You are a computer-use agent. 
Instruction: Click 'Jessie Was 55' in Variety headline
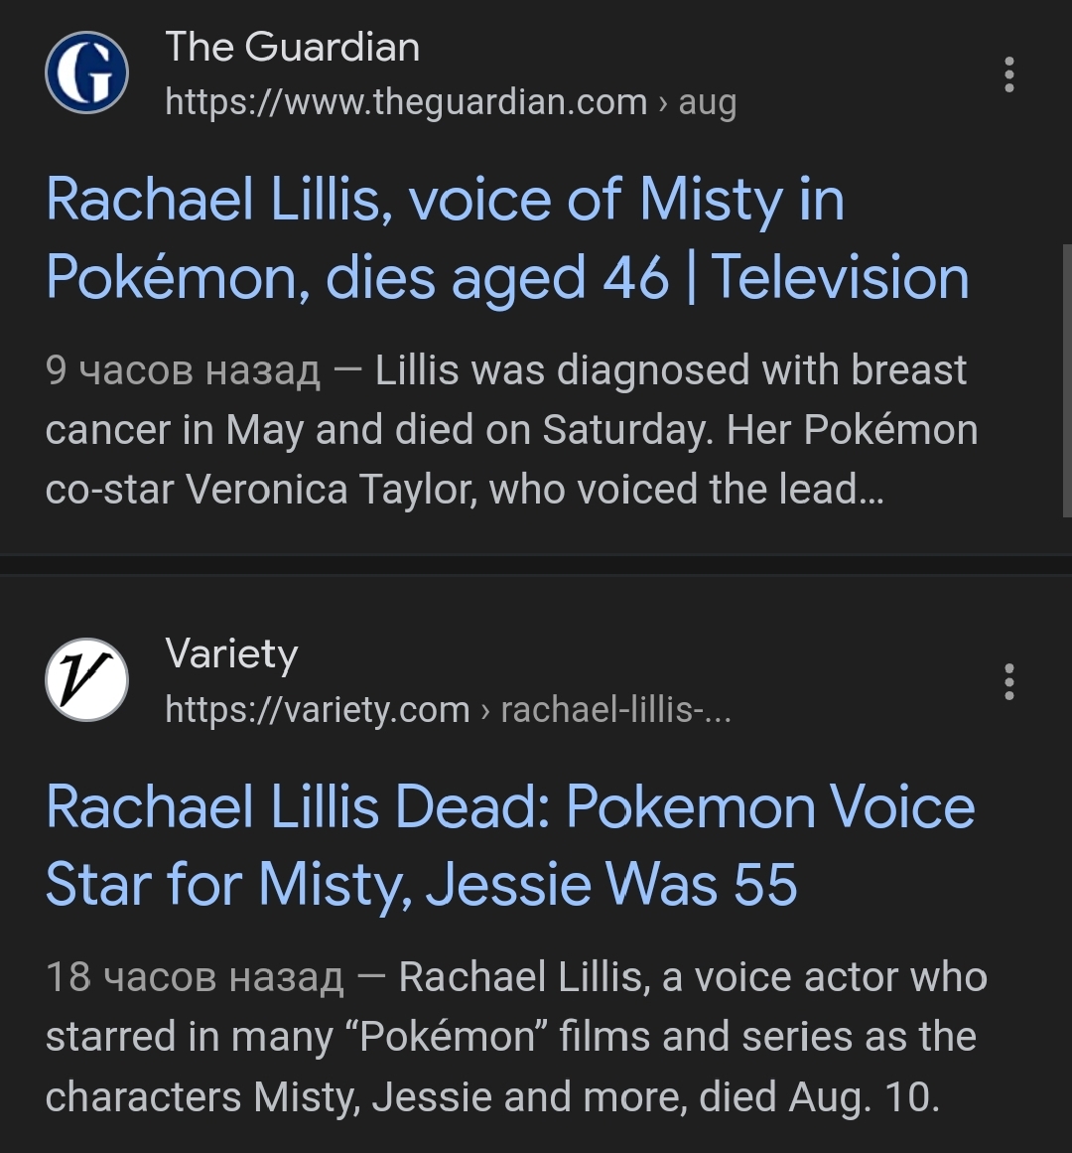[611, 884]
